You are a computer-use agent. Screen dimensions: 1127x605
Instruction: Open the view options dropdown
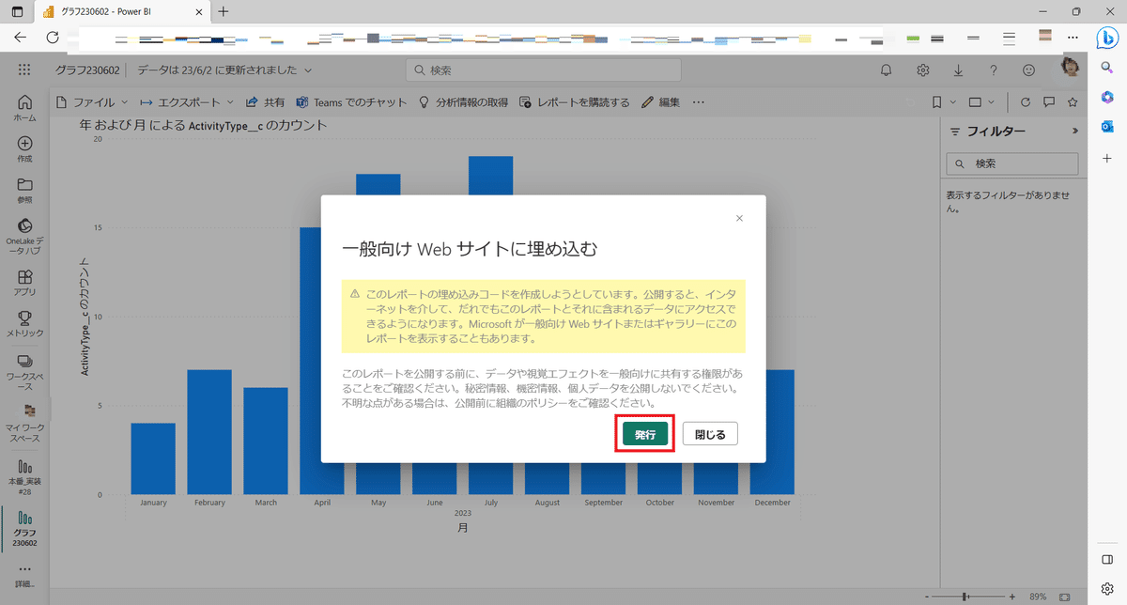[981, 102]
